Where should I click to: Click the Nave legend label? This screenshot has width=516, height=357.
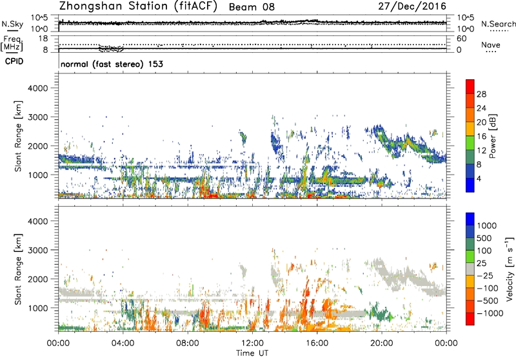(x=491, y=45)
